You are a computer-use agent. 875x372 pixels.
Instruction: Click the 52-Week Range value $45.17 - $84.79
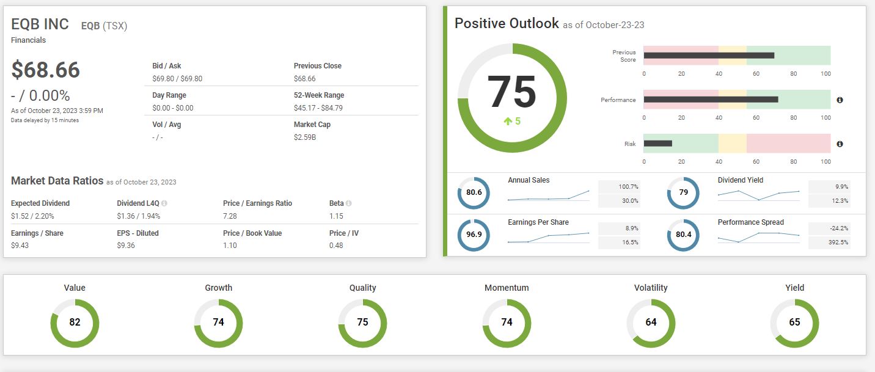pos(318,108)
